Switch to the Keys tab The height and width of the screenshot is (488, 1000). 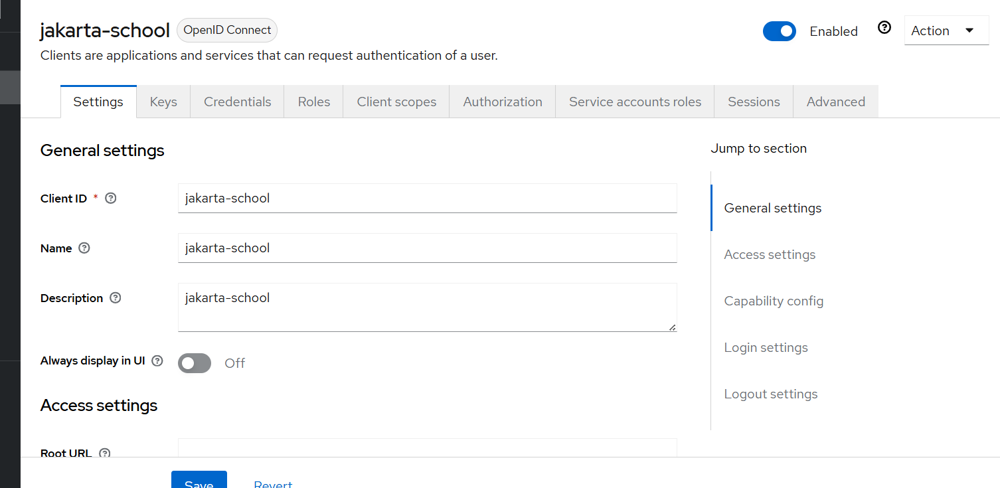pos(163,102)
